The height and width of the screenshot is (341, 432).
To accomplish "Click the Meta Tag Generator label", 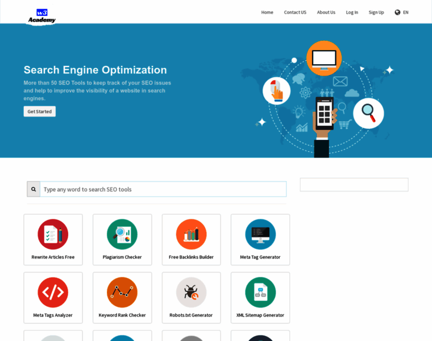I will [x=260, y=257].
